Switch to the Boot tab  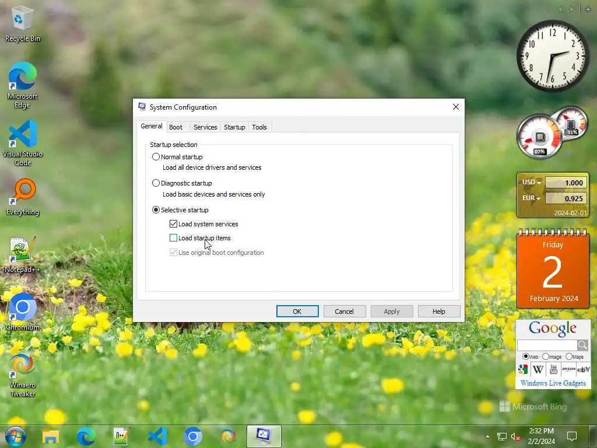click(x=175, y=127)
